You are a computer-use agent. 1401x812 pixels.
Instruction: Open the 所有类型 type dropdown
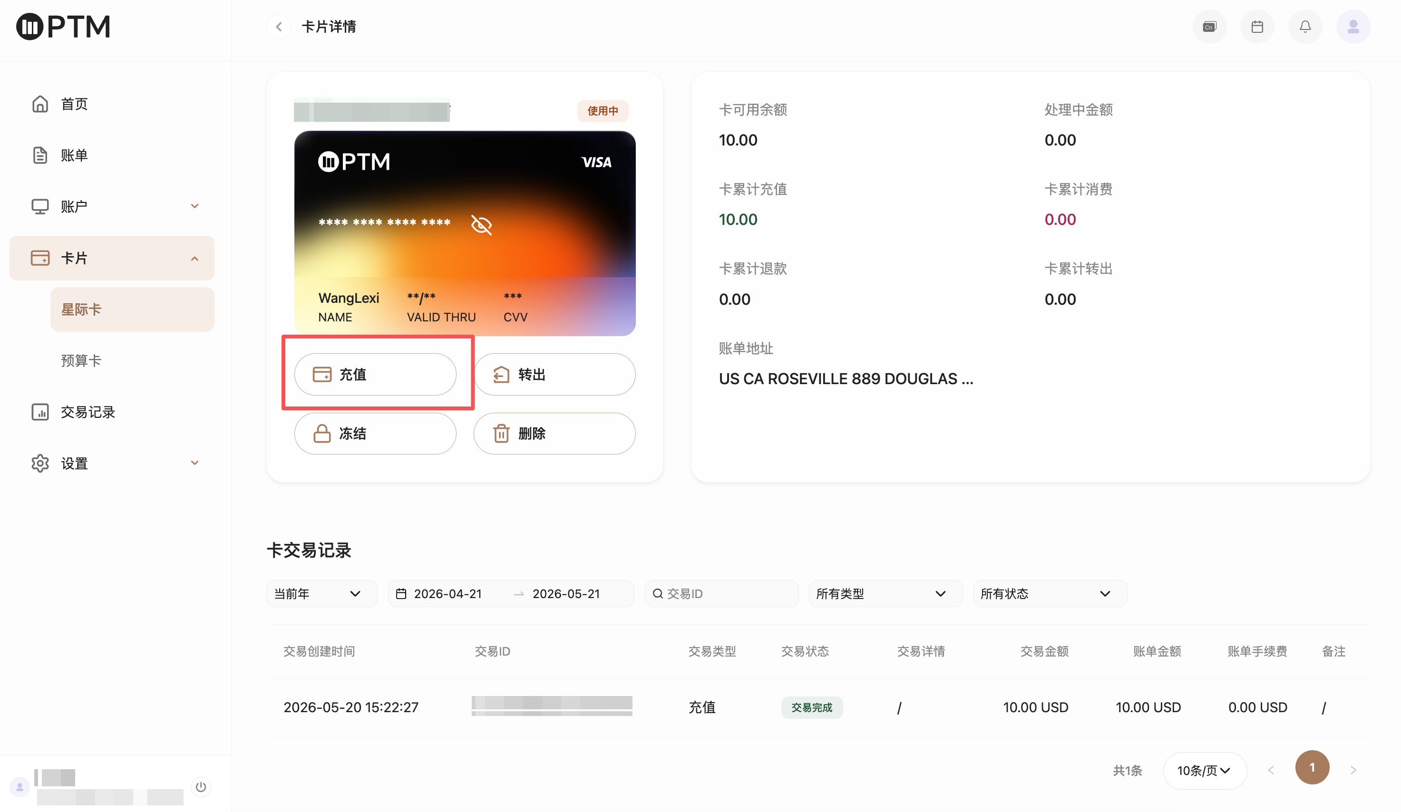click(885, 593)
